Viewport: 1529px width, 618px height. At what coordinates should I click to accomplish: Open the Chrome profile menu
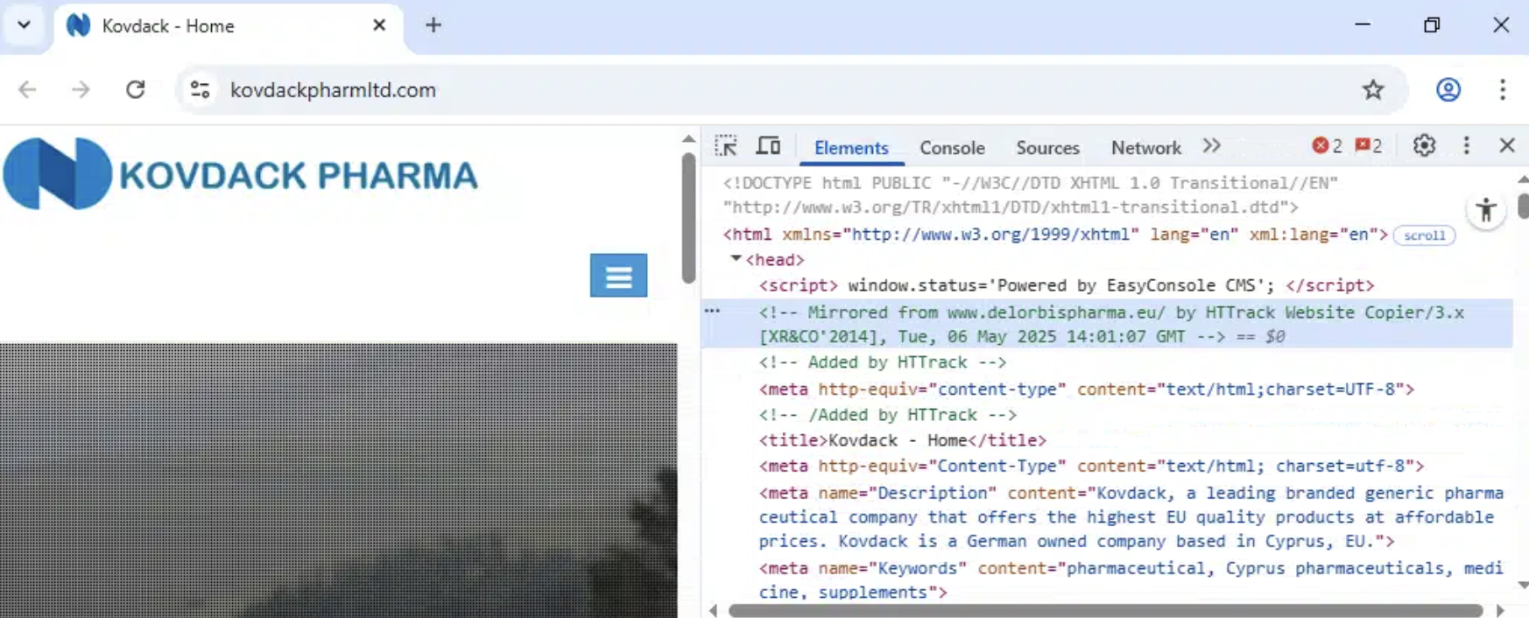(x=1448, y=89)
